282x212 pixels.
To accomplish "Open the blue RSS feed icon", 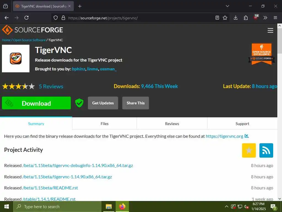I will pos(266,150).
